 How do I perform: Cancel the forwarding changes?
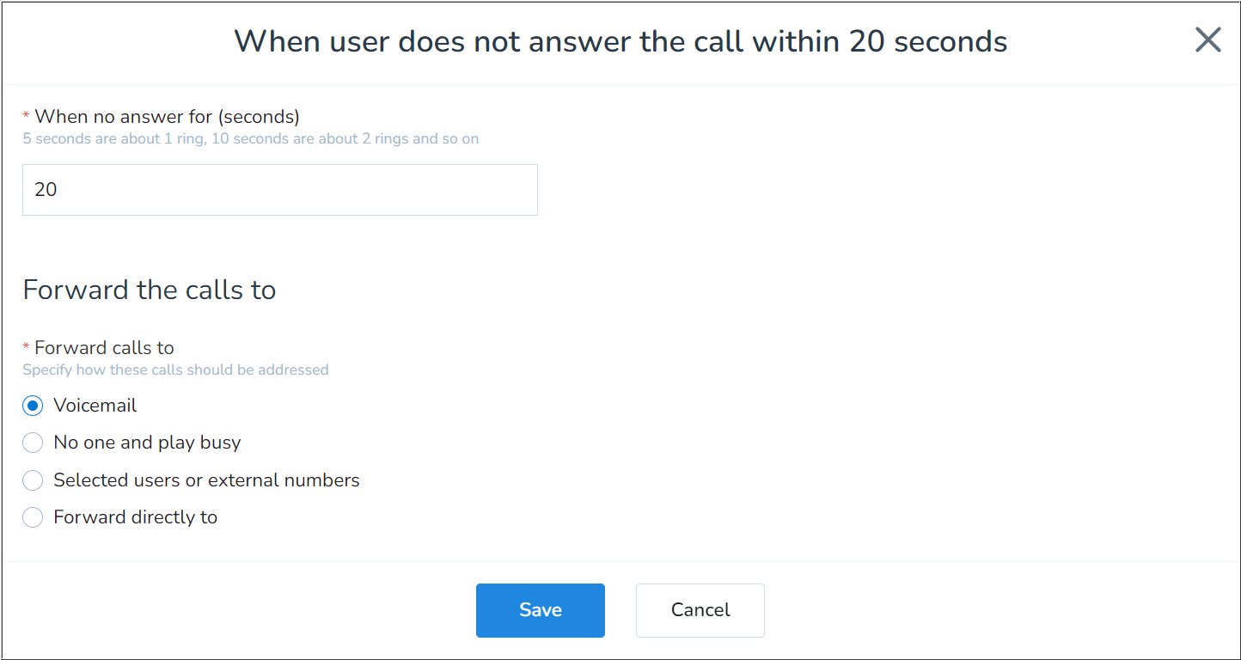tap(700, 610)
